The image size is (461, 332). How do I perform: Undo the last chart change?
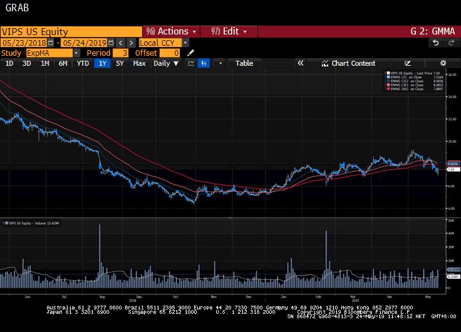click(x=436, y=43)
